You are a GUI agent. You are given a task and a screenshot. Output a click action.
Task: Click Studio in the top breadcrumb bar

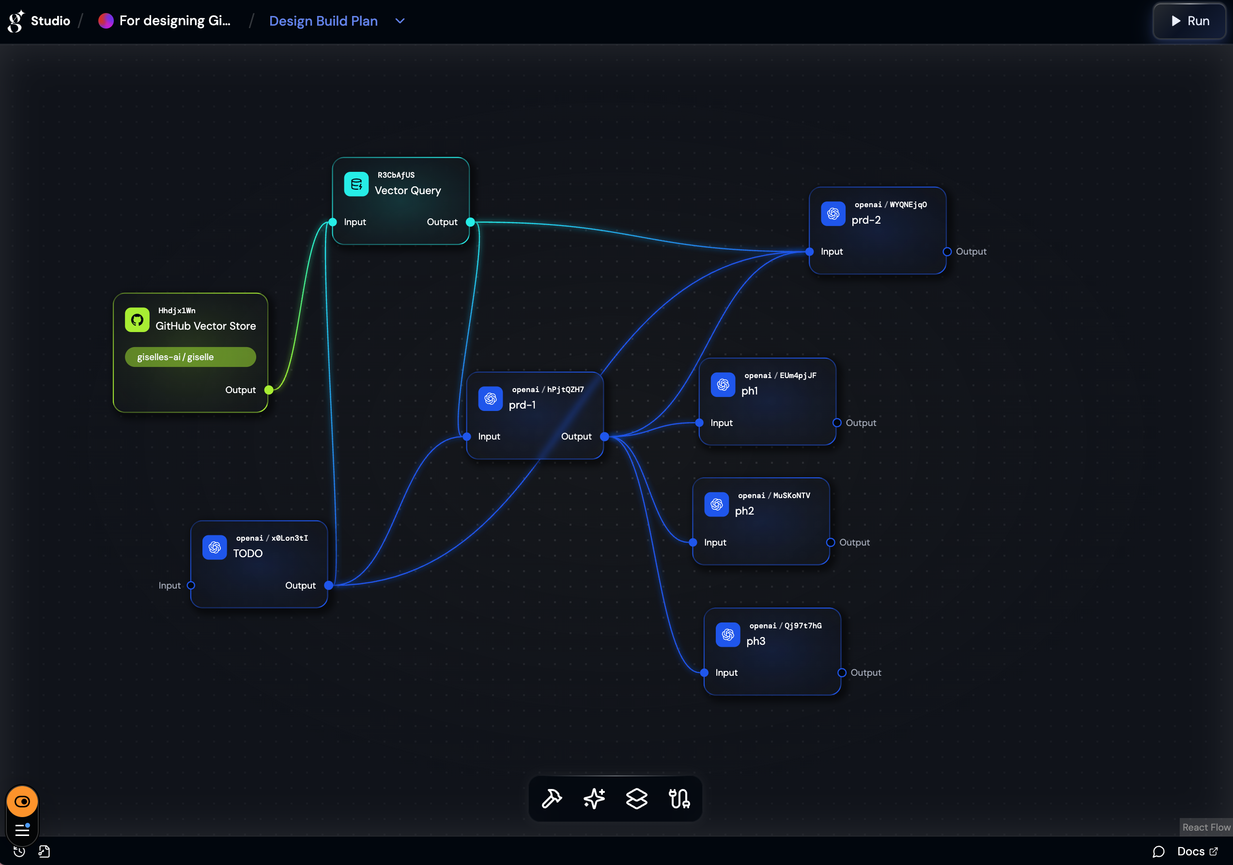point(50,21)
